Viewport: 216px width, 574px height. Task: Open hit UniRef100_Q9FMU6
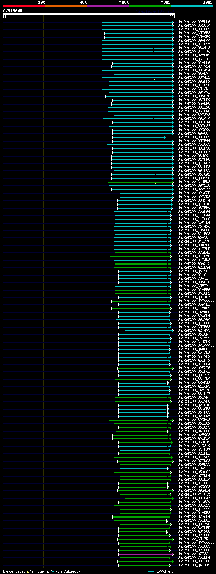point(194,22)
